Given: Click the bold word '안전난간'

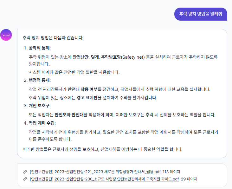Looking at the screenshot, I should pyautogui.click(x=80, y=57).
